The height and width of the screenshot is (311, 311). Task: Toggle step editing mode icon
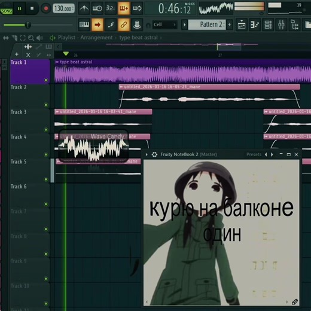tap(111, 25)
